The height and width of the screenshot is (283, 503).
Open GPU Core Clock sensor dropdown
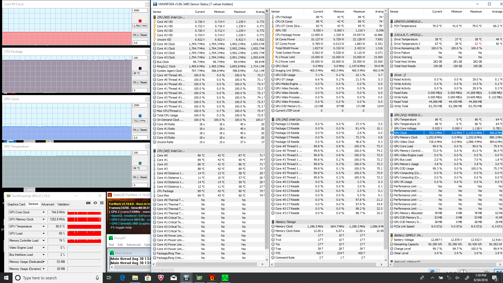pyautogui.click(x=43, y=212)
